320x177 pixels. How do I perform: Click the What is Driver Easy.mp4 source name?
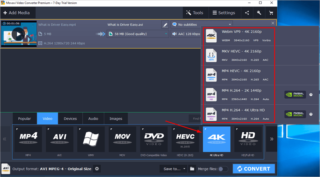coord(57,25)
